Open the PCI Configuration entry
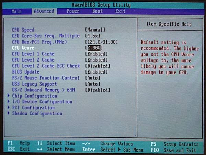The height and width of the screenshot is (155, 206). point(33,108)
